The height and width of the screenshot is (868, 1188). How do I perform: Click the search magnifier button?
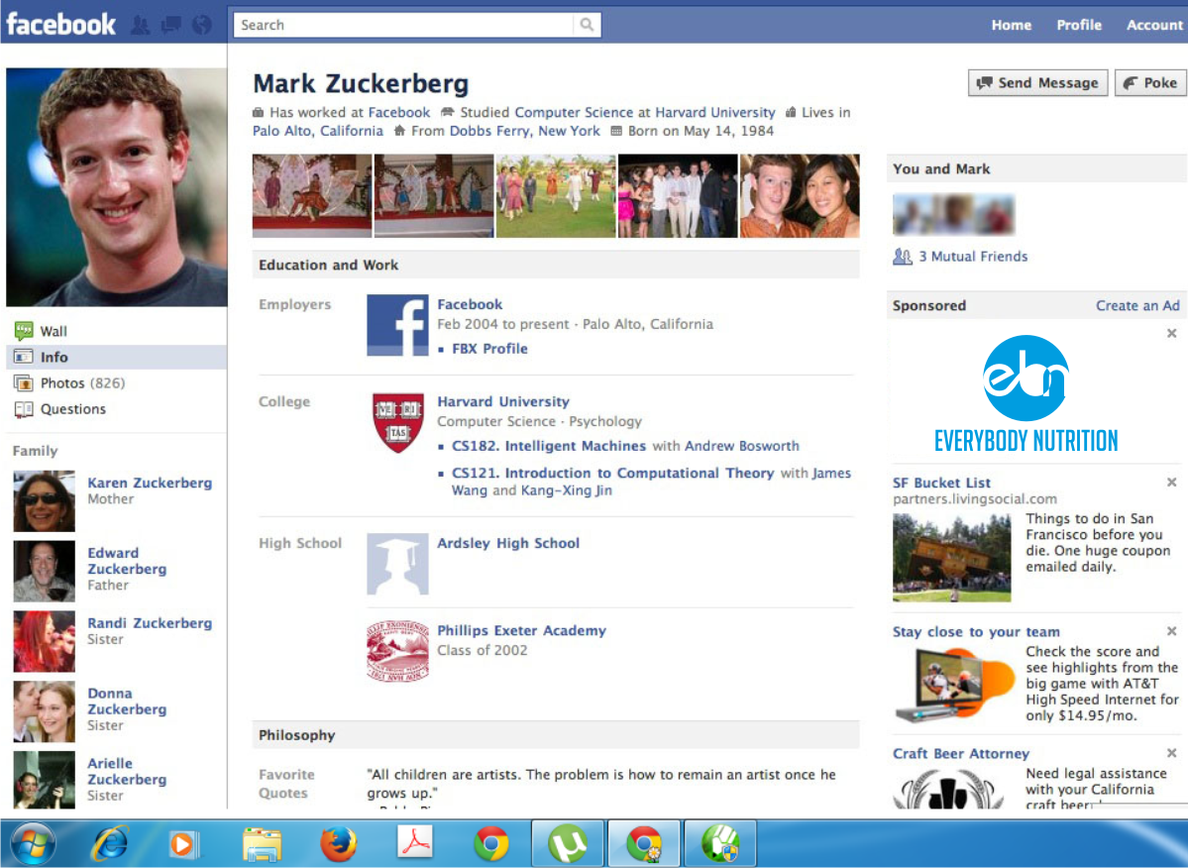coord(587,25)
